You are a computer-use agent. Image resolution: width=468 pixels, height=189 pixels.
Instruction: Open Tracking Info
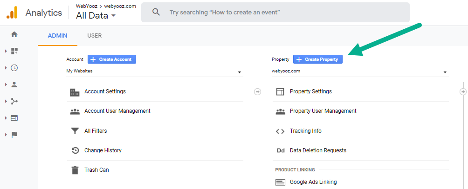[x=305, y=131]
